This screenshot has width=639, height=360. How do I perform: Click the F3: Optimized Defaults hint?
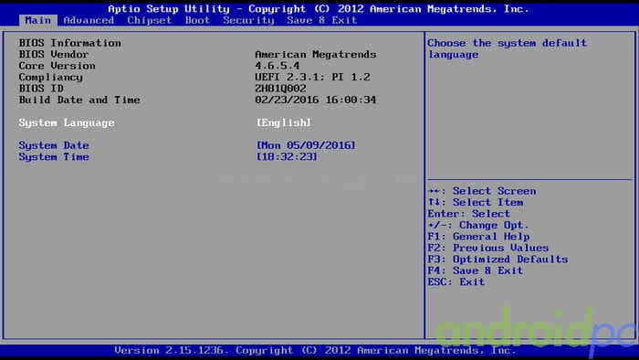pos(498,259)
